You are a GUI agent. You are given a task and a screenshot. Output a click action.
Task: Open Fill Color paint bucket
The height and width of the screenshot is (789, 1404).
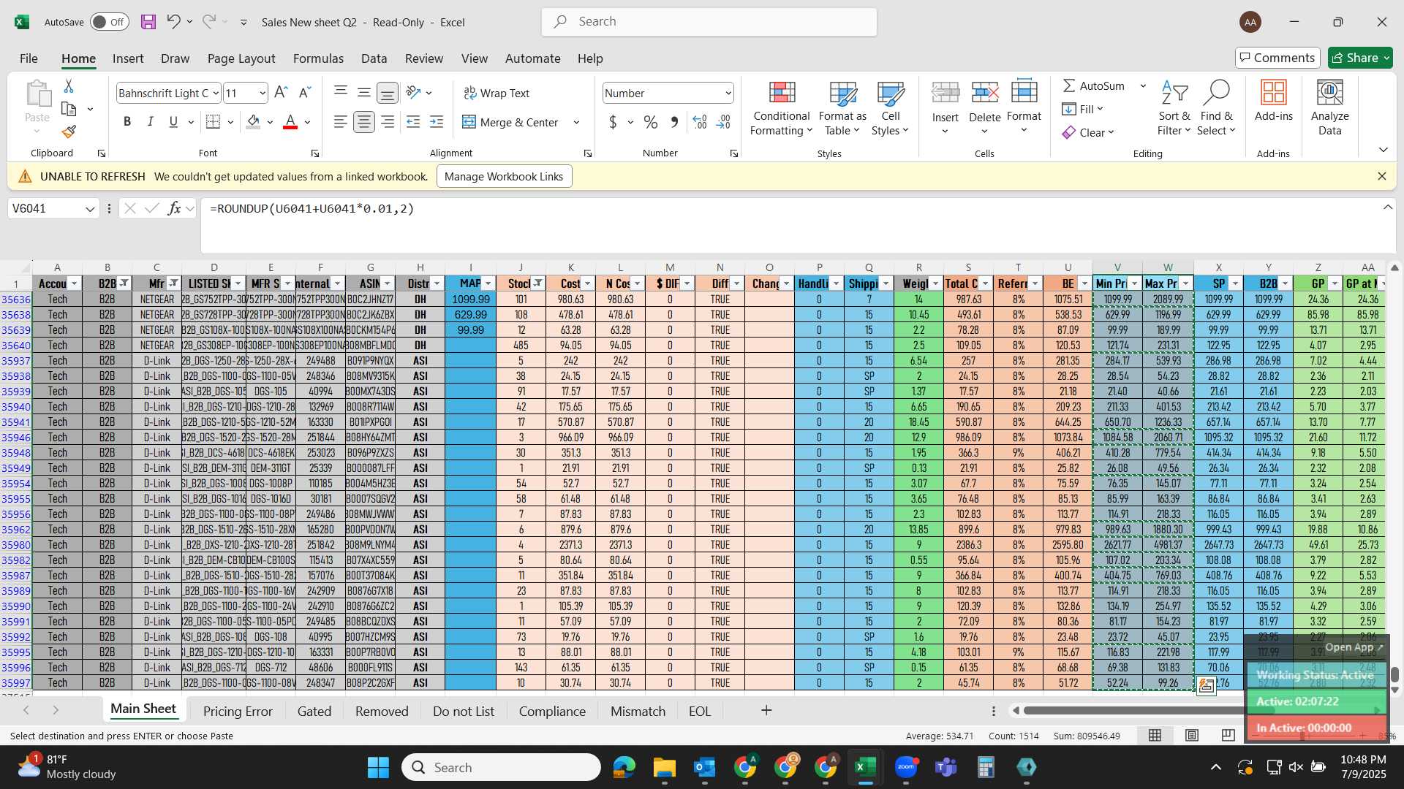pyautogui.click(x=253, y=122)
